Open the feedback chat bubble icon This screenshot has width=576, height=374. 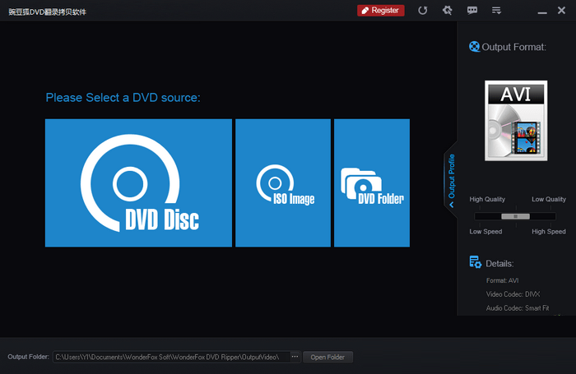(471, 11)
